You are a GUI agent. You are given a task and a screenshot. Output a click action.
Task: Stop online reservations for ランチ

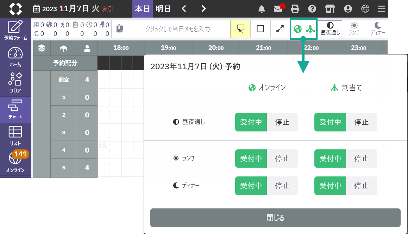pos(282,159)
